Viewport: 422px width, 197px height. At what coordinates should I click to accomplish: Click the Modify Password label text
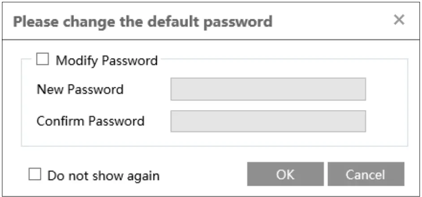[106, 60]
